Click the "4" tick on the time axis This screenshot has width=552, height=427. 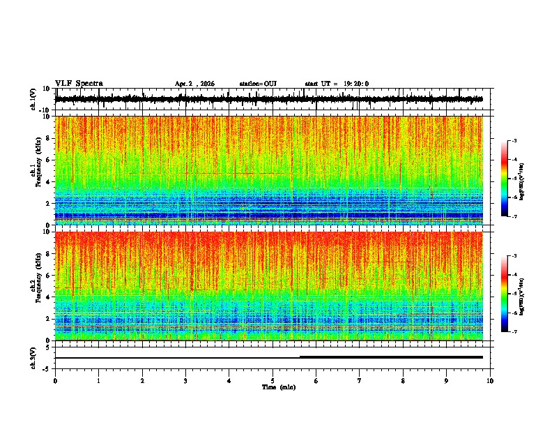point(229,381)
